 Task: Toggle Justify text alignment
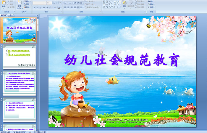pyautogui.click(x=75, y=7)
